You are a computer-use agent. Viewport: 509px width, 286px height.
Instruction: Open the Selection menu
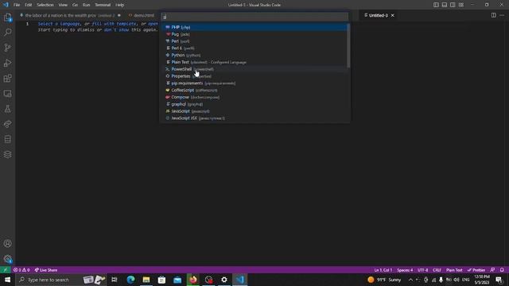(x=45, y=5)
